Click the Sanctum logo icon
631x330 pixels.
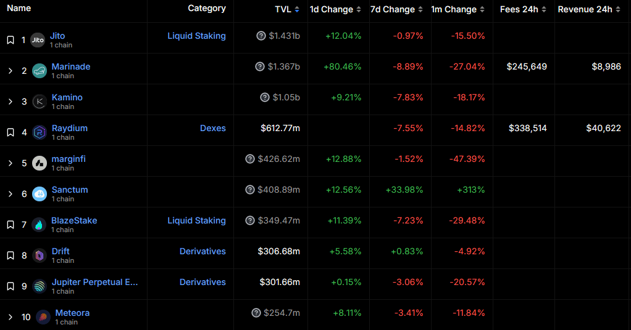click(40, 194)
